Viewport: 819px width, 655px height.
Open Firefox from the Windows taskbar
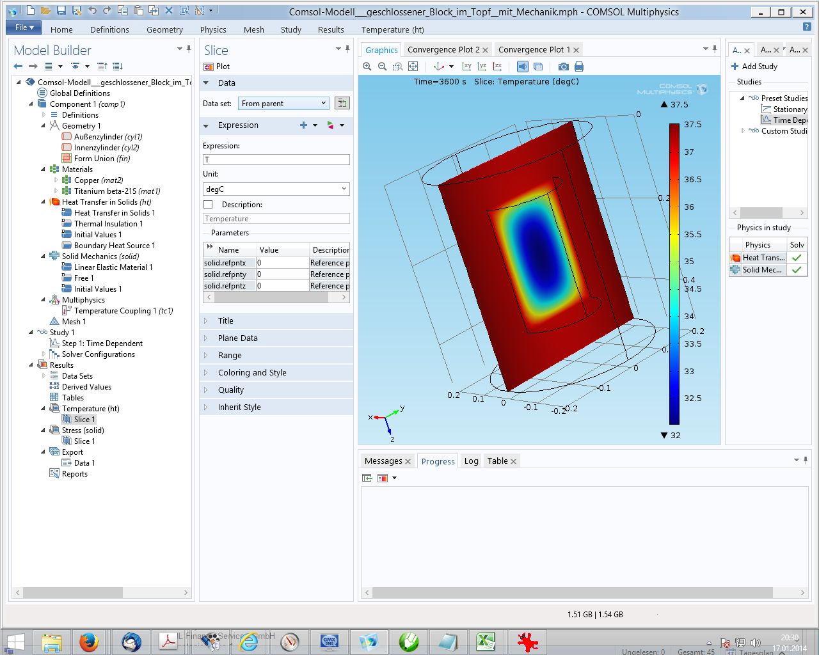tap(89, 642)
